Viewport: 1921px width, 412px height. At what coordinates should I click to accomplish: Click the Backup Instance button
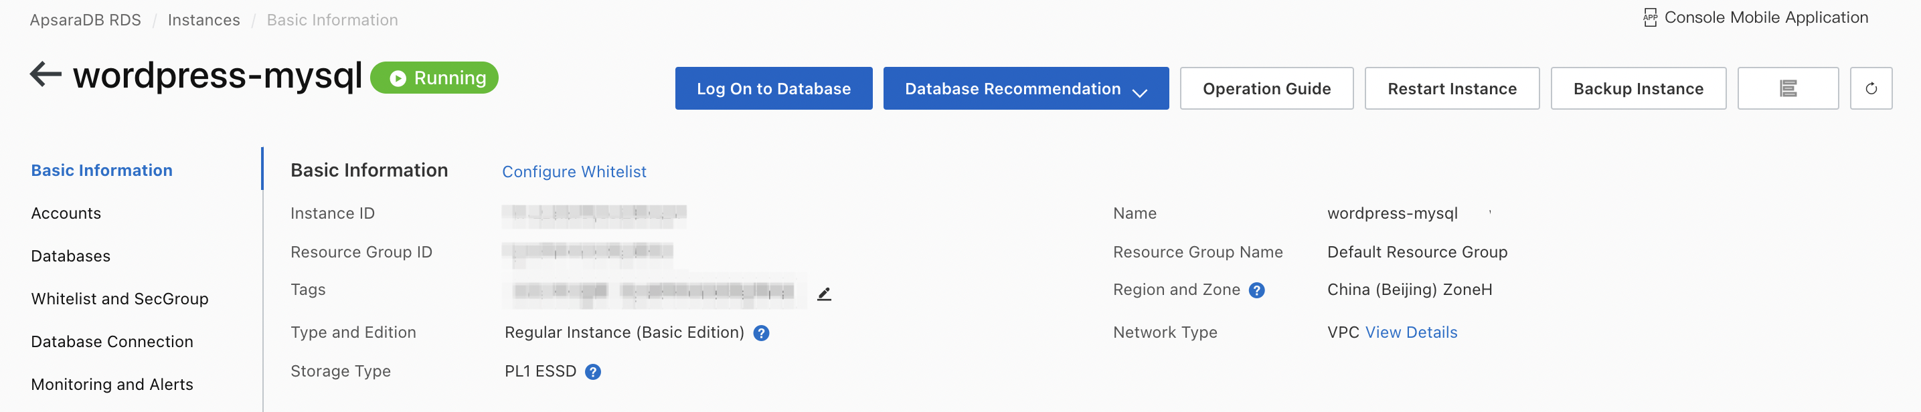click(x=1637, y=89)
